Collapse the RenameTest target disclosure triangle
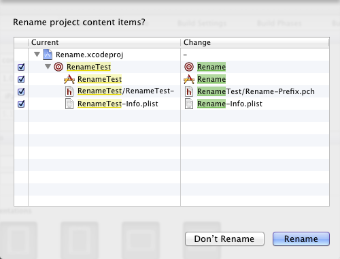340x259 pixels. [x=48, y=67]
